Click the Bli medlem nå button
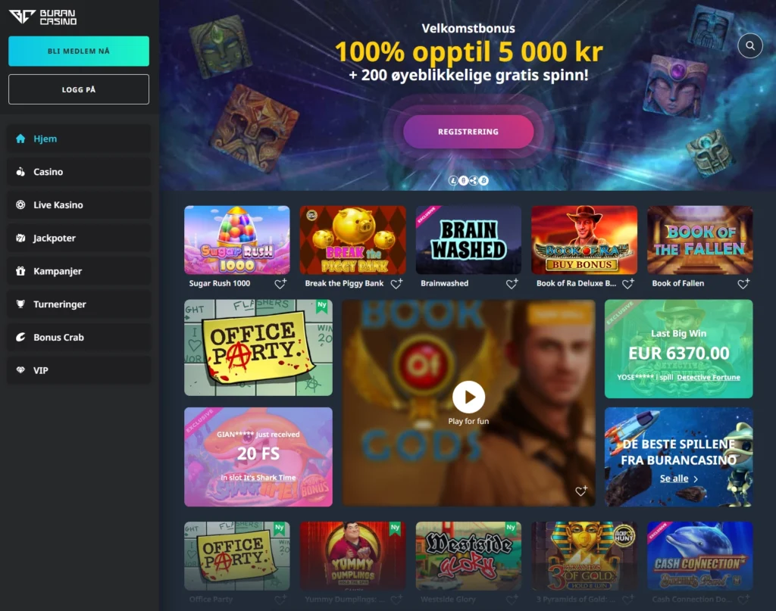776x611 pixels. tap(79, 51)
